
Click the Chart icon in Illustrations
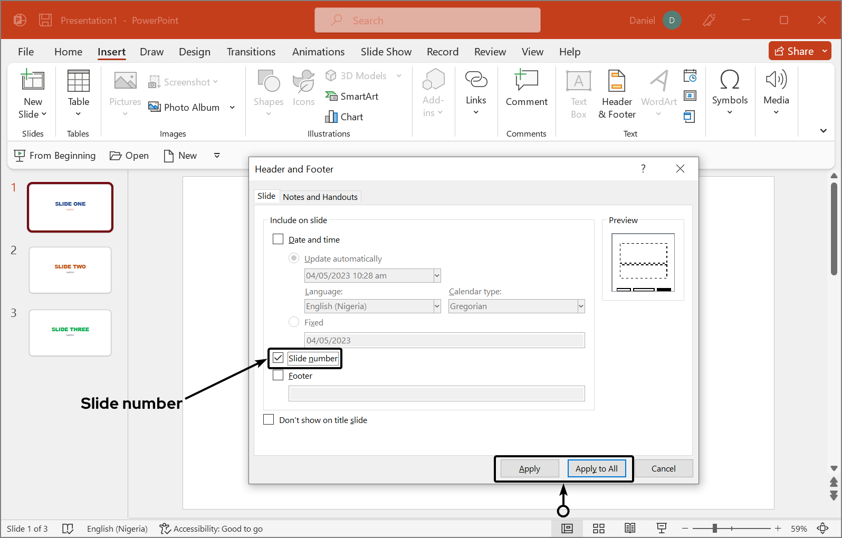click(345, 117)
